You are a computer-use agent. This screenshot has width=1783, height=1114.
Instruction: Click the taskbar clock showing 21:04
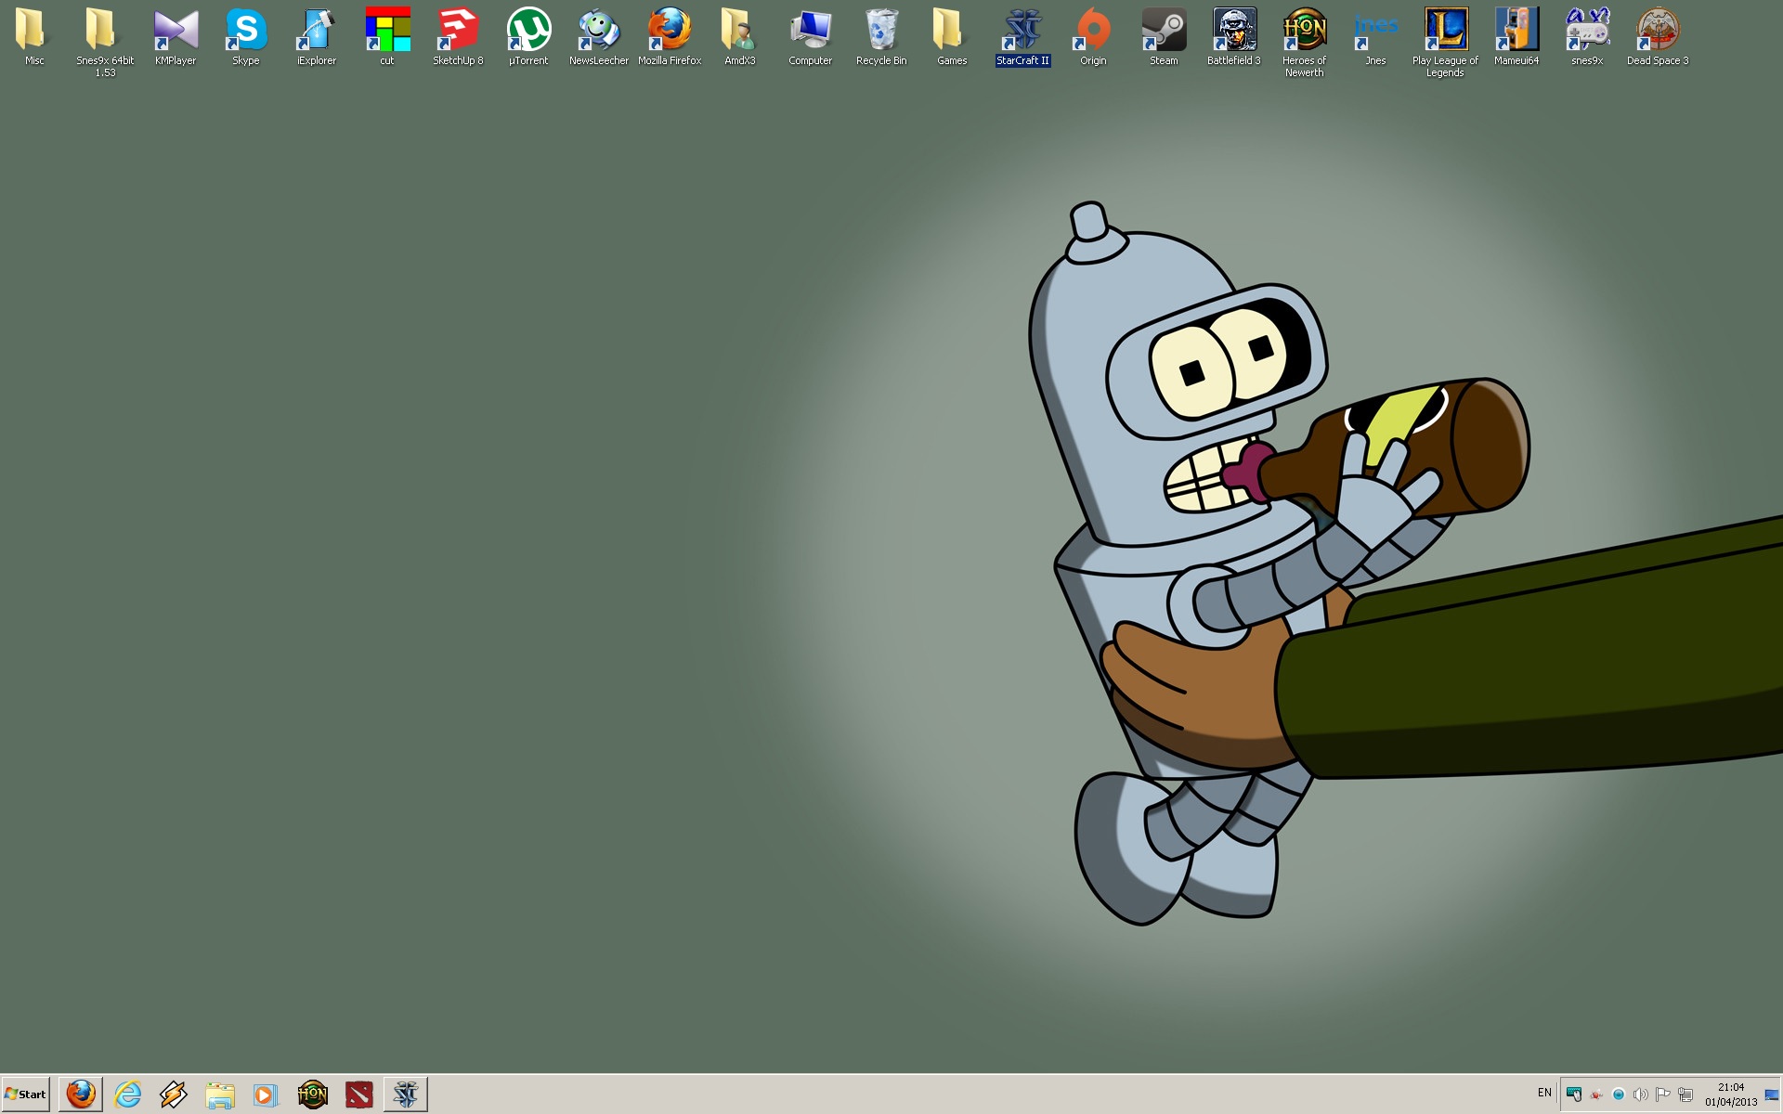click(1731, 1095)
